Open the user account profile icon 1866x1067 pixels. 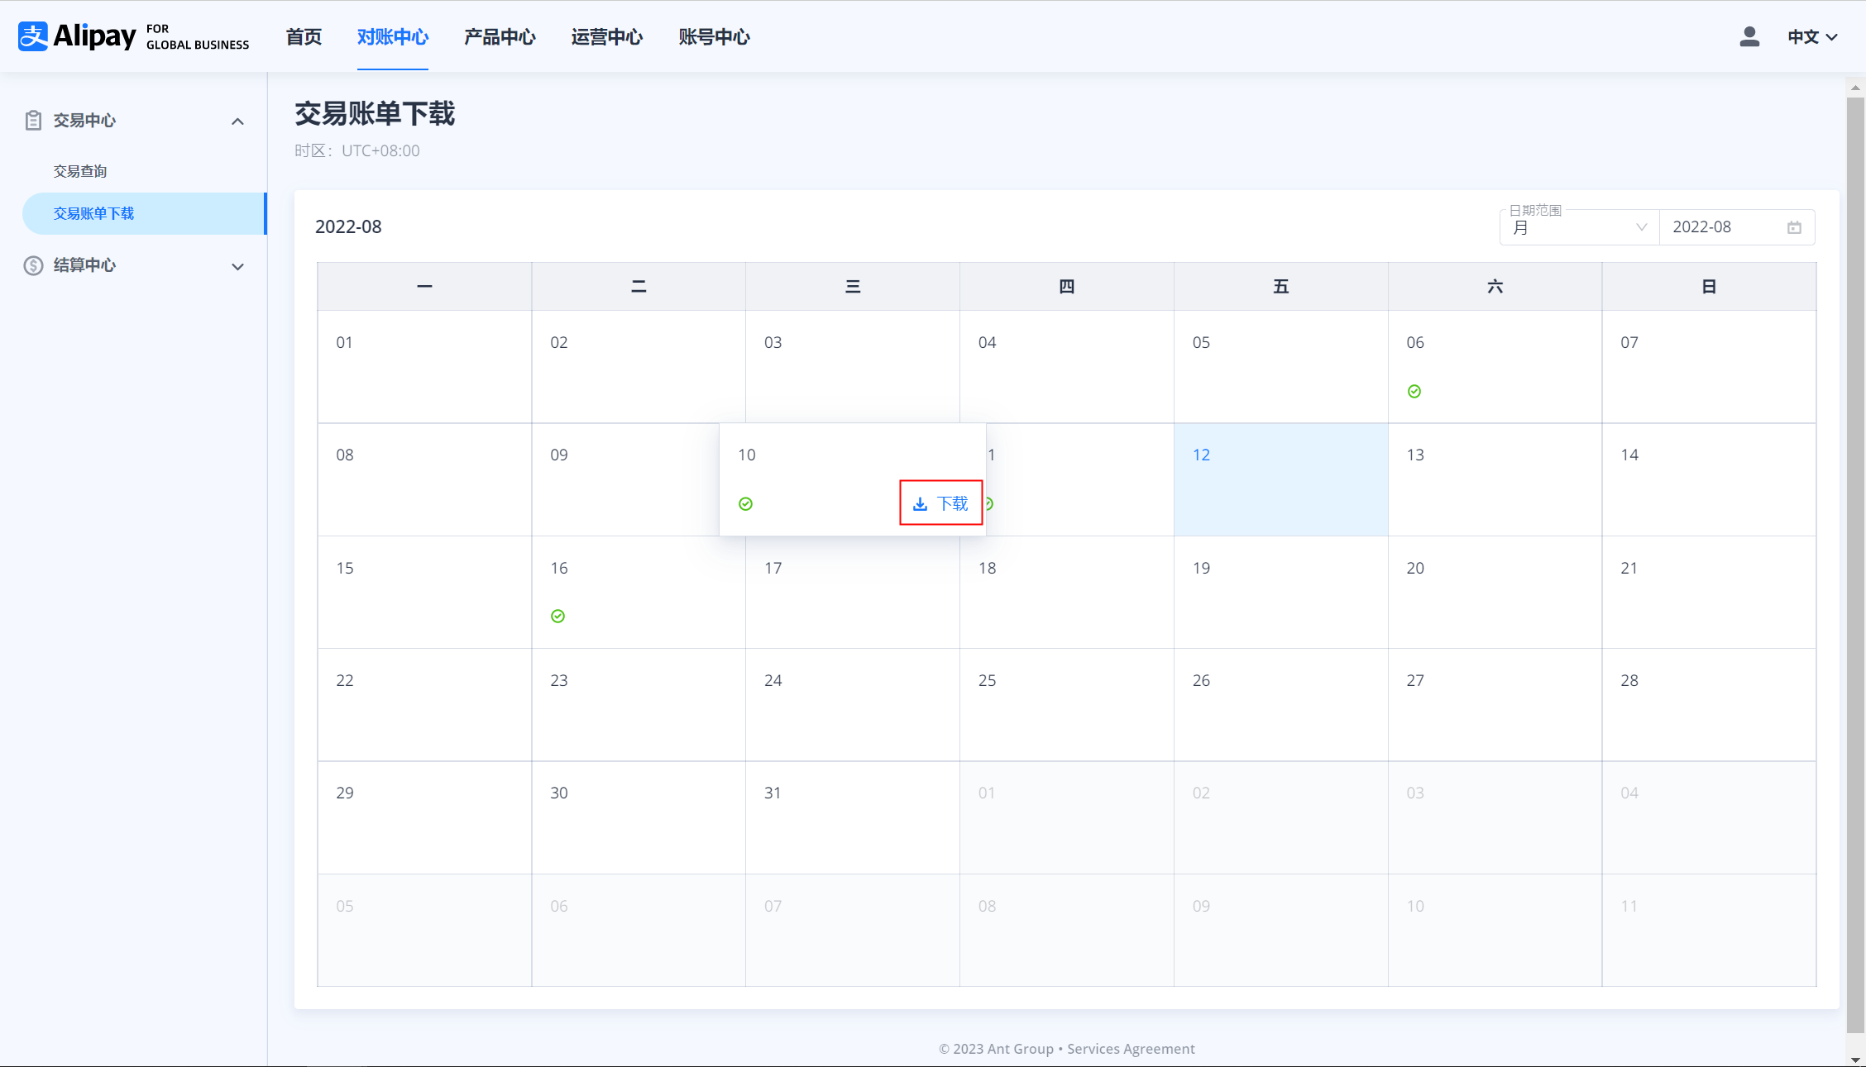tap(1749, 36)
